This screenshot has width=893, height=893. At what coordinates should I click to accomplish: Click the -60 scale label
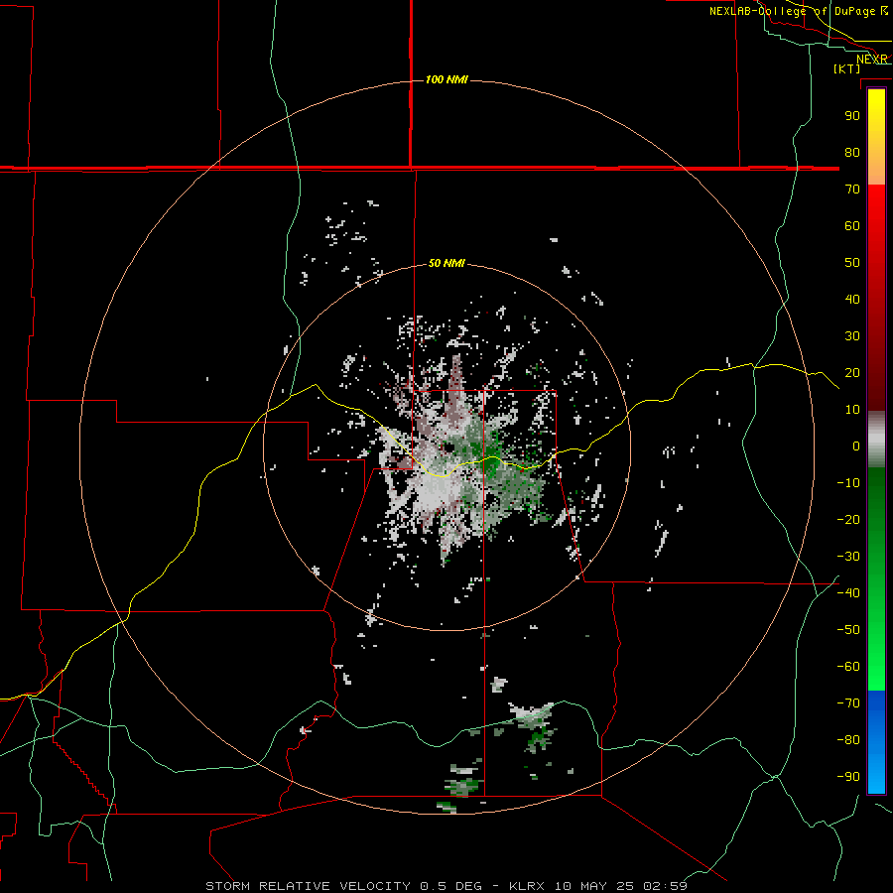click(848, 667)
